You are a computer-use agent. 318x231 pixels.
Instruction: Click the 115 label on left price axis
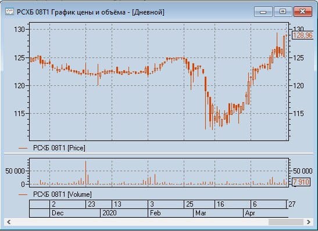click(19, 114)
